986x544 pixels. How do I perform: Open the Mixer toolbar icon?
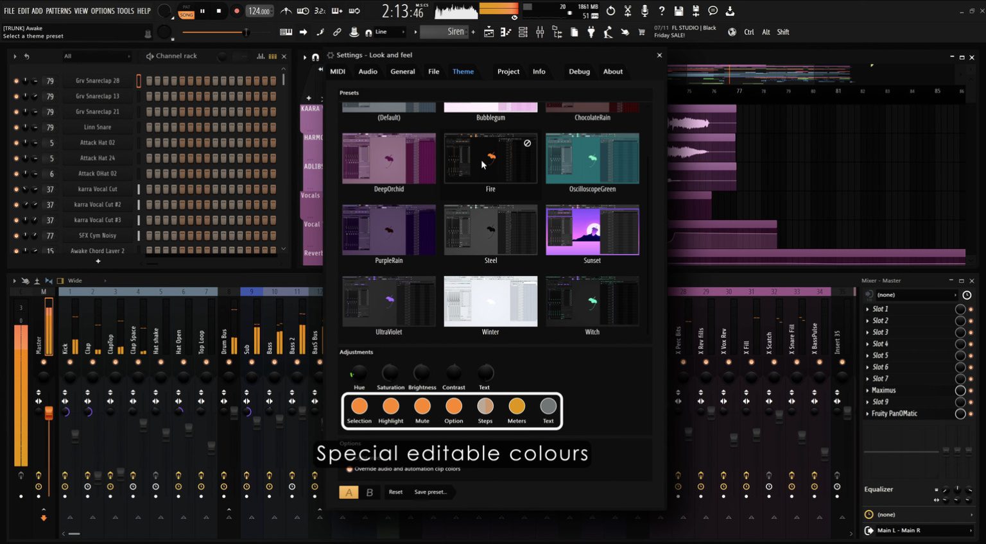click(540, 32)
